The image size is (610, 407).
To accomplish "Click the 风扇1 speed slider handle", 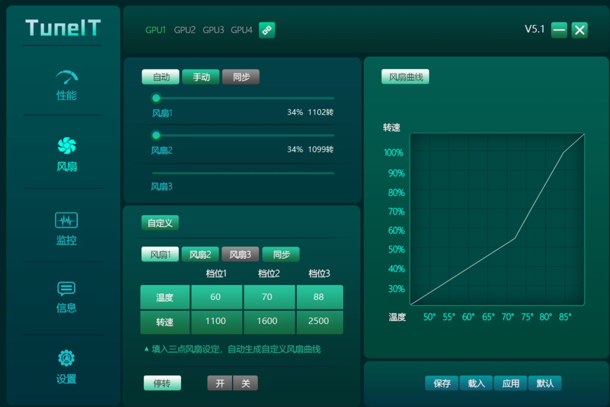I will click(x=156, y=98).
